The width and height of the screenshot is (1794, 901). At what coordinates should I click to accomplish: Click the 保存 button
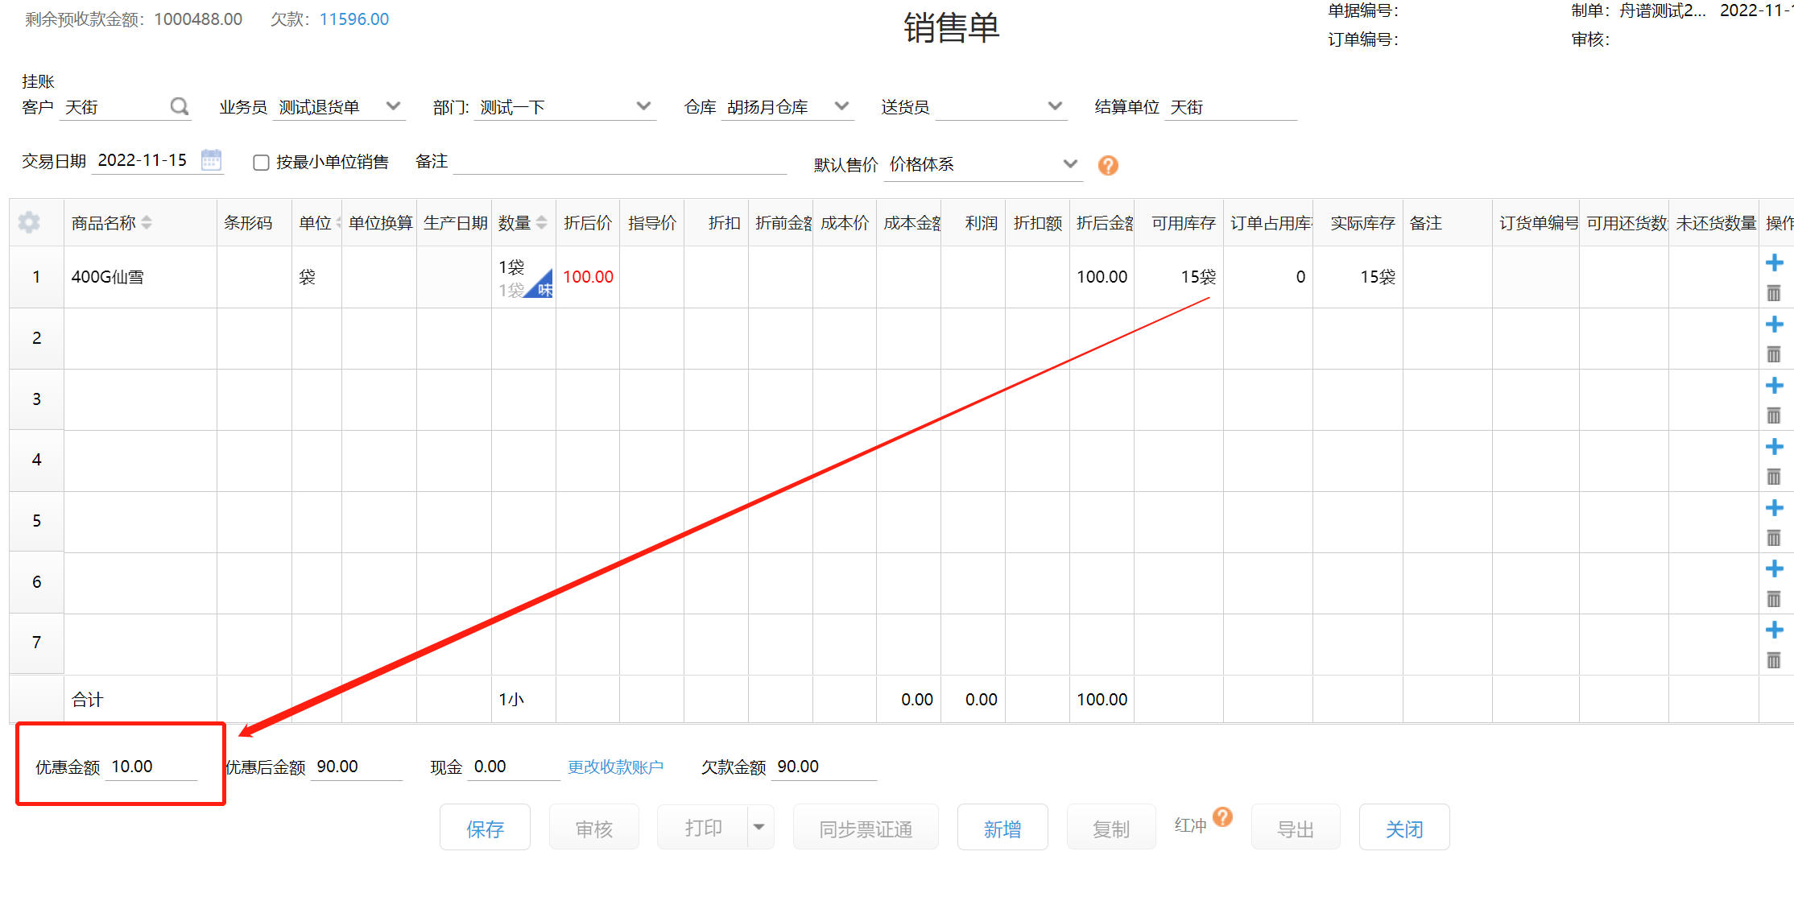pyautogui.click(x=485, y=828)
